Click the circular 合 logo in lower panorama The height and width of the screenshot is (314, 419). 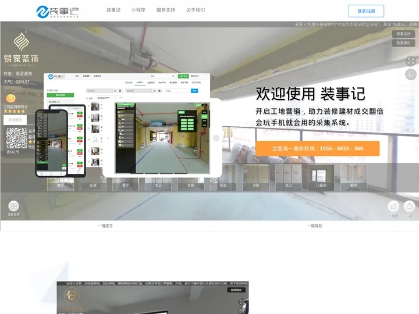click(72, 295)
